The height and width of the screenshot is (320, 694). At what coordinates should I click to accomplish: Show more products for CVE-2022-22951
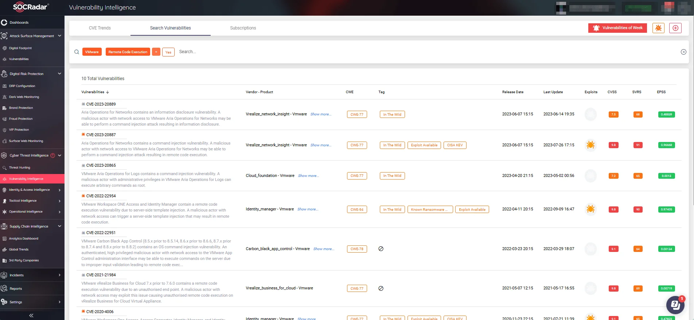pos(324,249)
